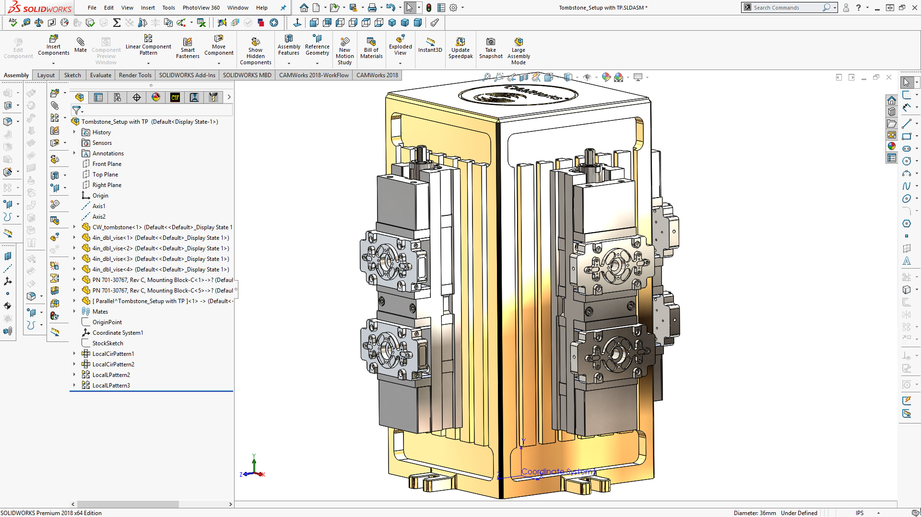The height and width of the screenshot is (517, 921).
Task: Switch to the Evaluate tab
Action: [100, 75]
